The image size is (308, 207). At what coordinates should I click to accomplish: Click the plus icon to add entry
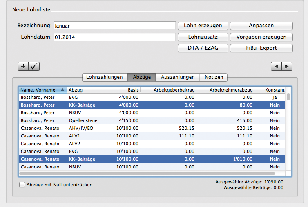pyautogui.click(x=23, y=66)
